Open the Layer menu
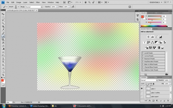This screenshot has height=108, width=173. pos(25,2)
